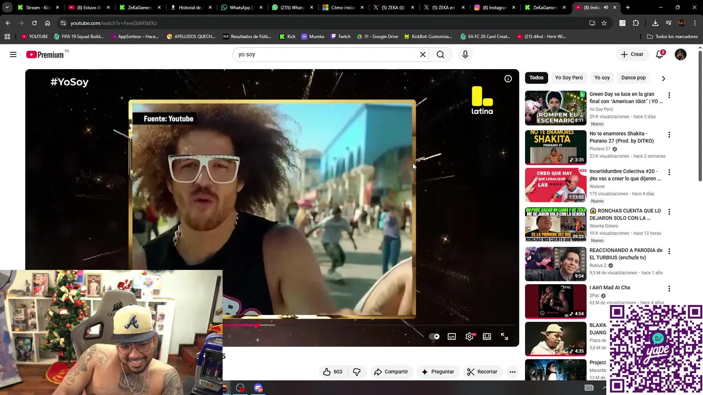Image resolution: width=703 pixels, height=395 pixels.
Task: Open I Ain't Mad At Cha thumbnail
Action: click(556, 301)
